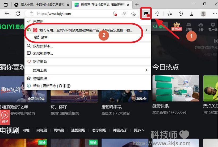Add this page to favorites
The width and height of the screenshot is (218, 147).
(133, 14)
